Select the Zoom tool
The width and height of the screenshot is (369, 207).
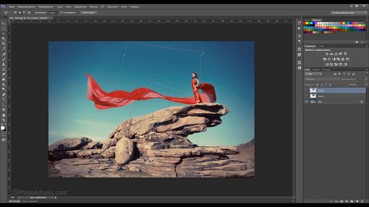click(3, 120)
